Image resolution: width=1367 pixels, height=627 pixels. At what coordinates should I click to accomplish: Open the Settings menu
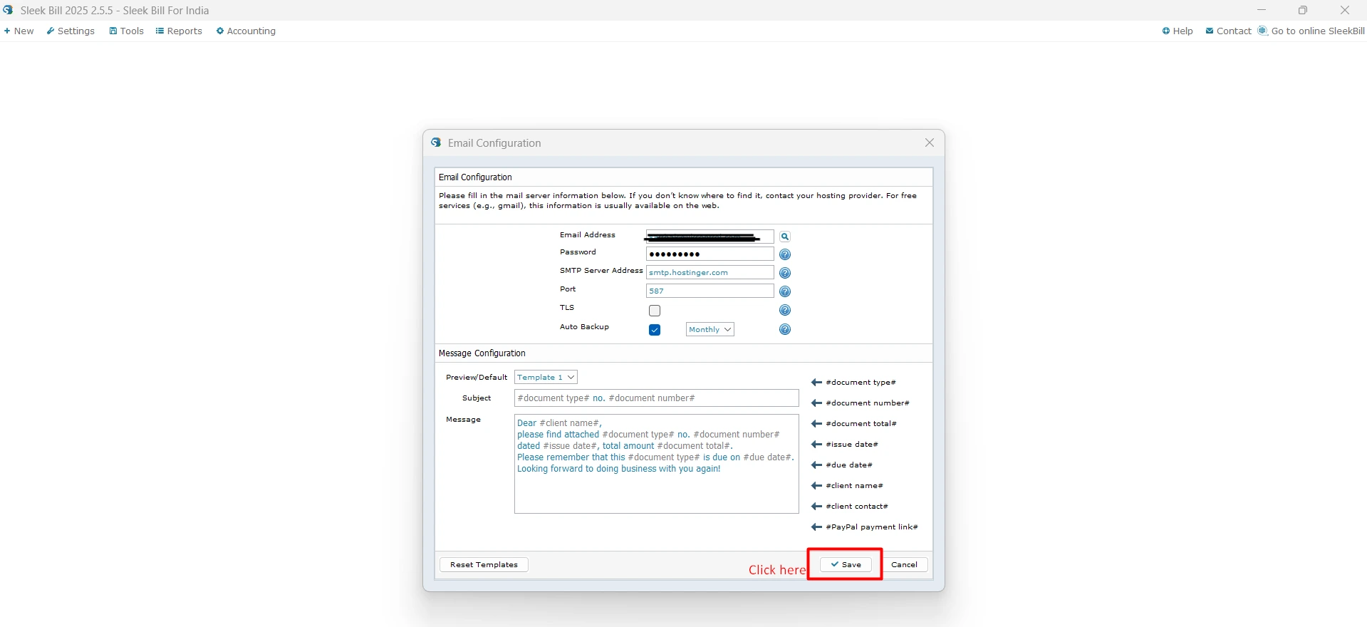[71, 31]
